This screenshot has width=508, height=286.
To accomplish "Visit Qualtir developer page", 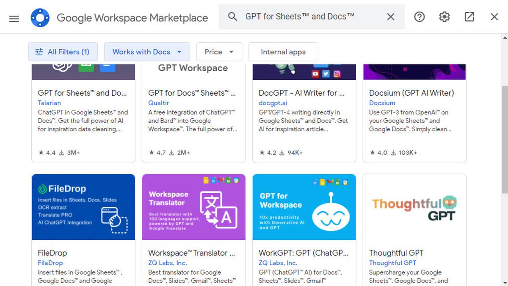I will [158, 103].
